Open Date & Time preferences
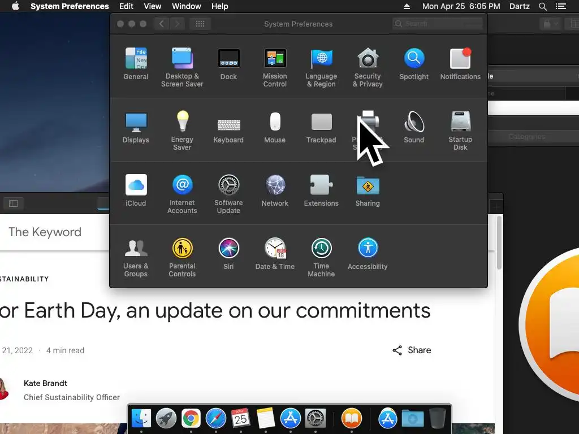Viewport: 579px width, 434px height. coord(275,254)
